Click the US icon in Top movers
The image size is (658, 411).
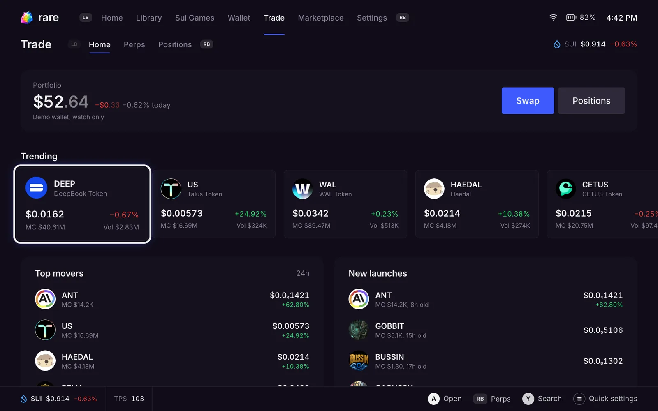pos(45,330)
